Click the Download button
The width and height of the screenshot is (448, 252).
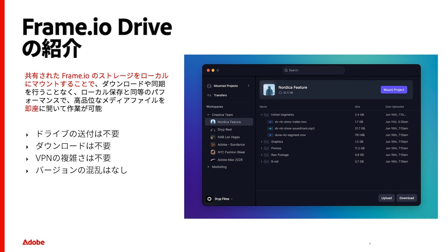point(407,198)
